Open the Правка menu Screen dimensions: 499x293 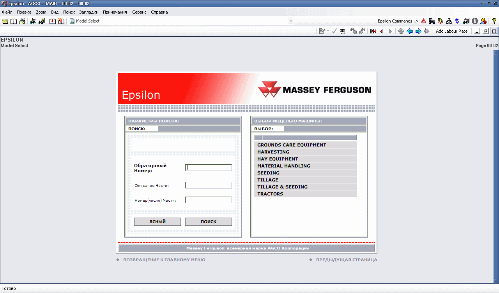click(24, 12)
